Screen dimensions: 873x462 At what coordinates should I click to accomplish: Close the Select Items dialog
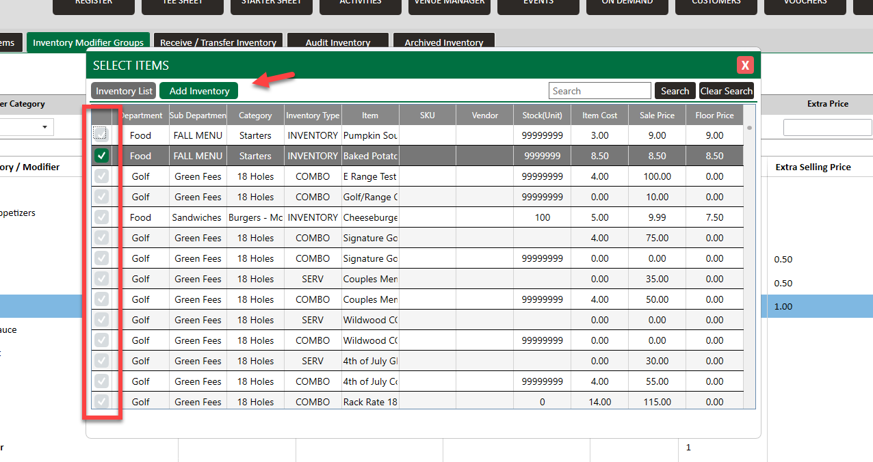(745, 66)
